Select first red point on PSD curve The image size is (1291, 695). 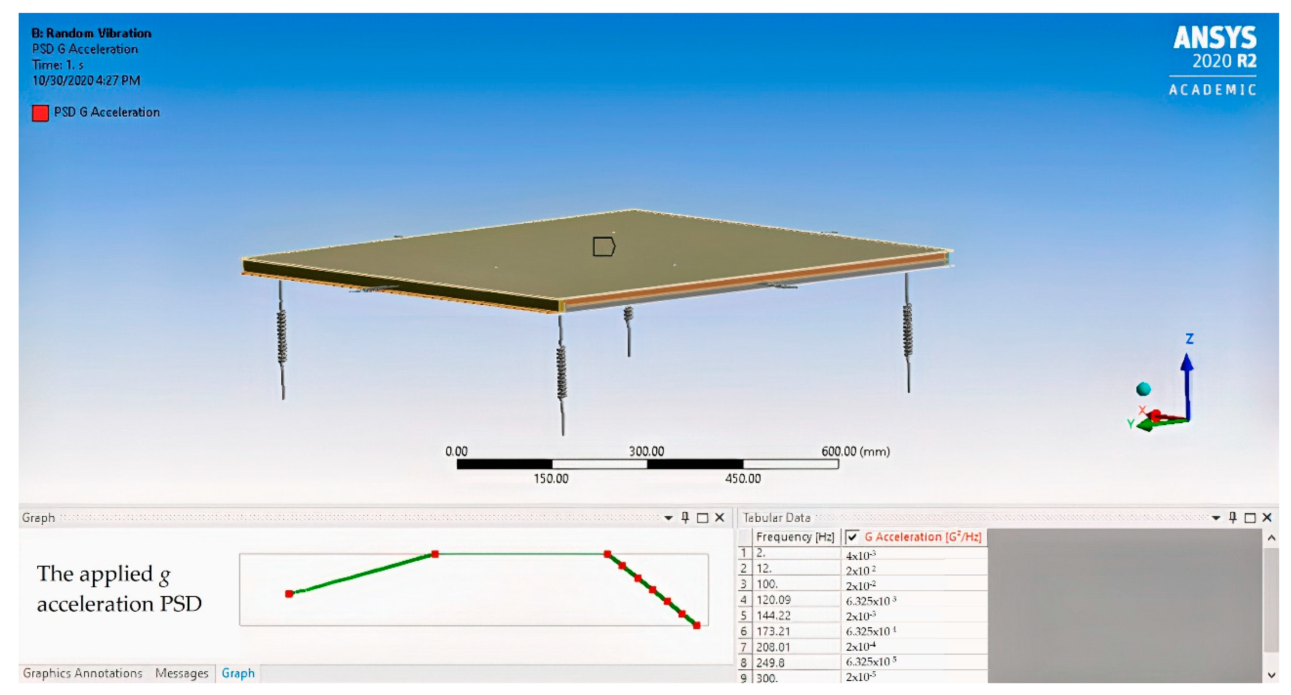[289, 594]
